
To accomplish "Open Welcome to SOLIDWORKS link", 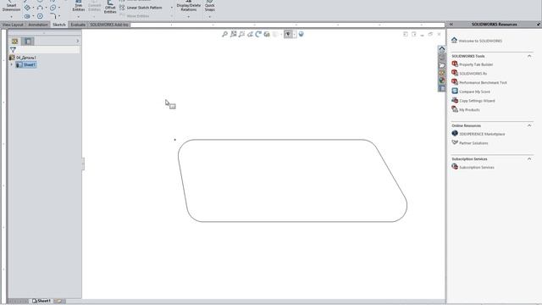I will pos(480,41).
